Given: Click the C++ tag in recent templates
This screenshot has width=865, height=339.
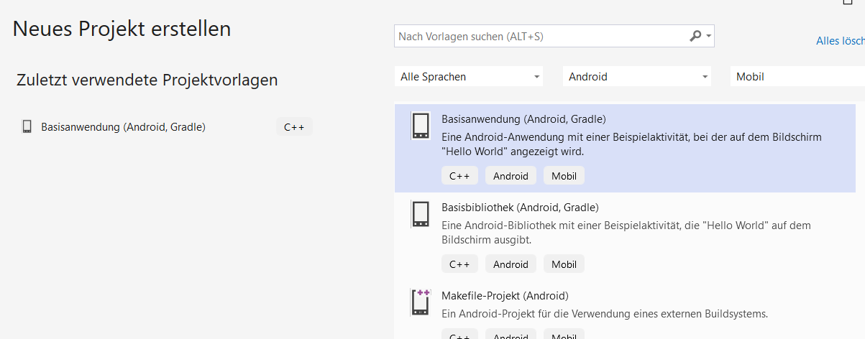Looking at the screenshot, I should 295,127.
